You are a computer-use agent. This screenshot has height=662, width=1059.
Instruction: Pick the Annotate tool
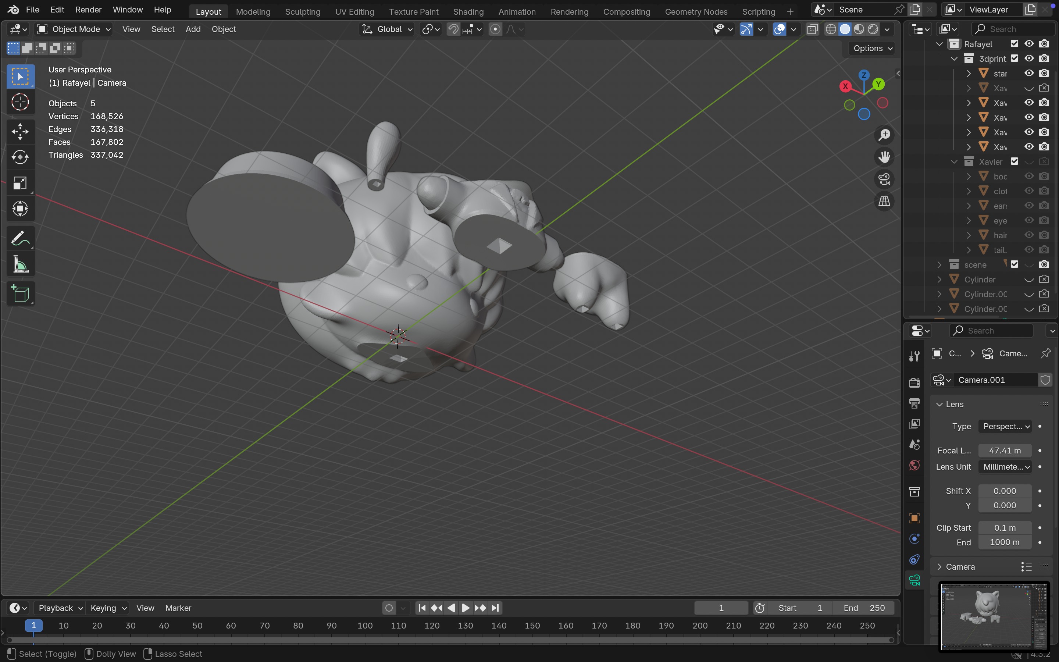click(x=20, y=238)
